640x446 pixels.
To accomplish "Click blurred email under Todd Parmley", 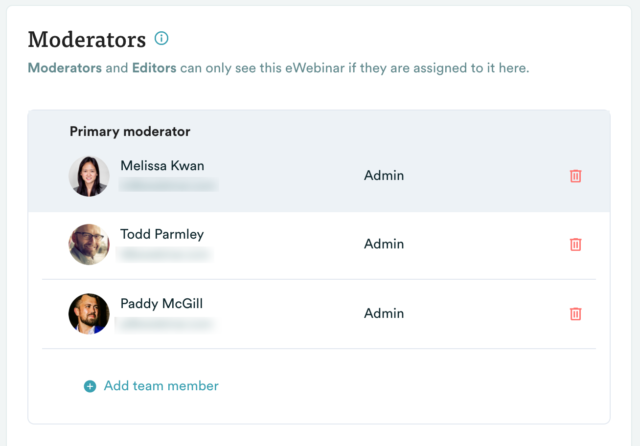I will tap(164, 254).
